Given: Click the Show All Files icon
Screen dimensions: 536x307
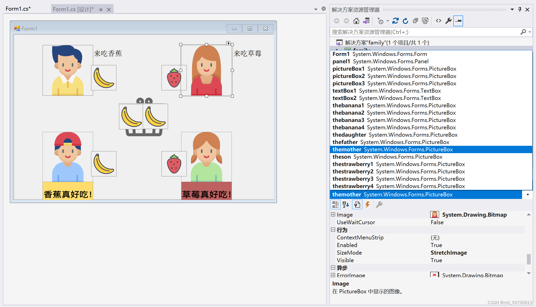Looking at the screenshot, I should click(425, 21).
